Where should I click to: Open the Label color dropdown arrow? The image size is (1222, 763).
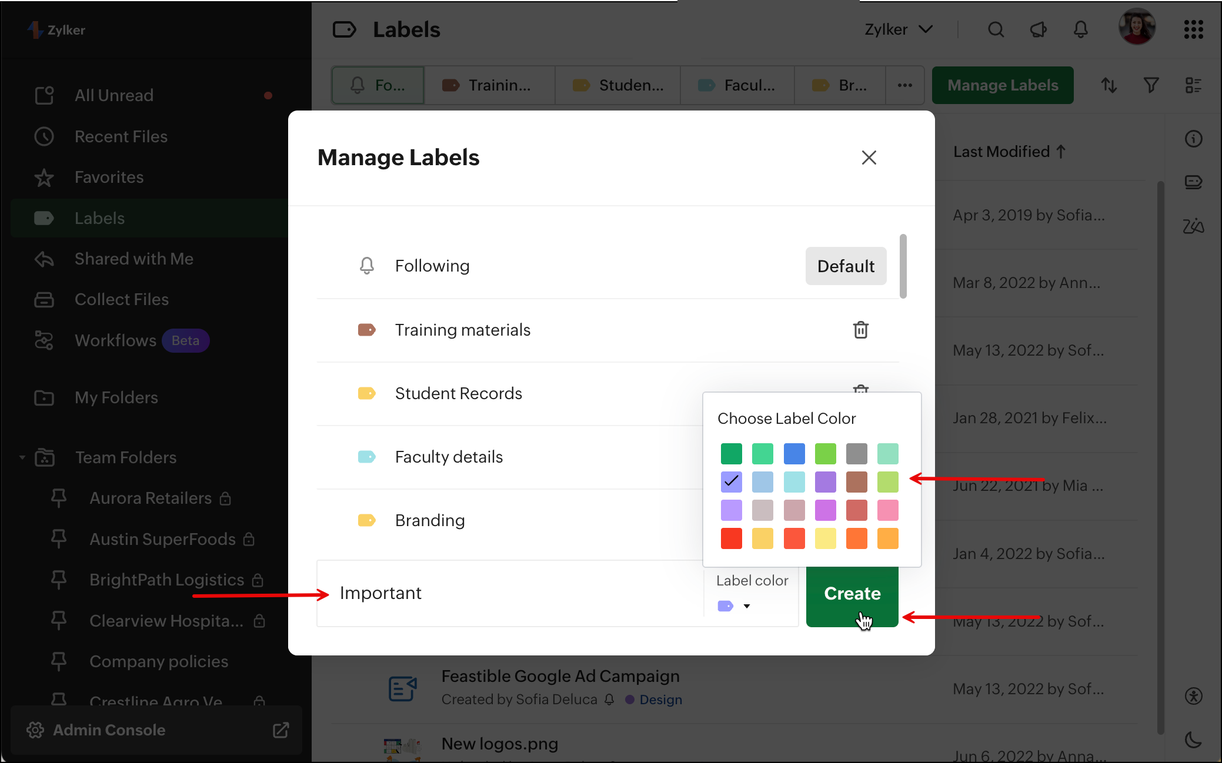[x=747, y=606]
